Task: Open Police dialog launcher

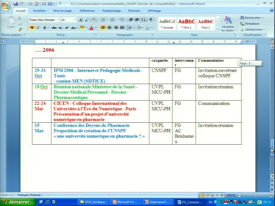Action: coord(95,35)
